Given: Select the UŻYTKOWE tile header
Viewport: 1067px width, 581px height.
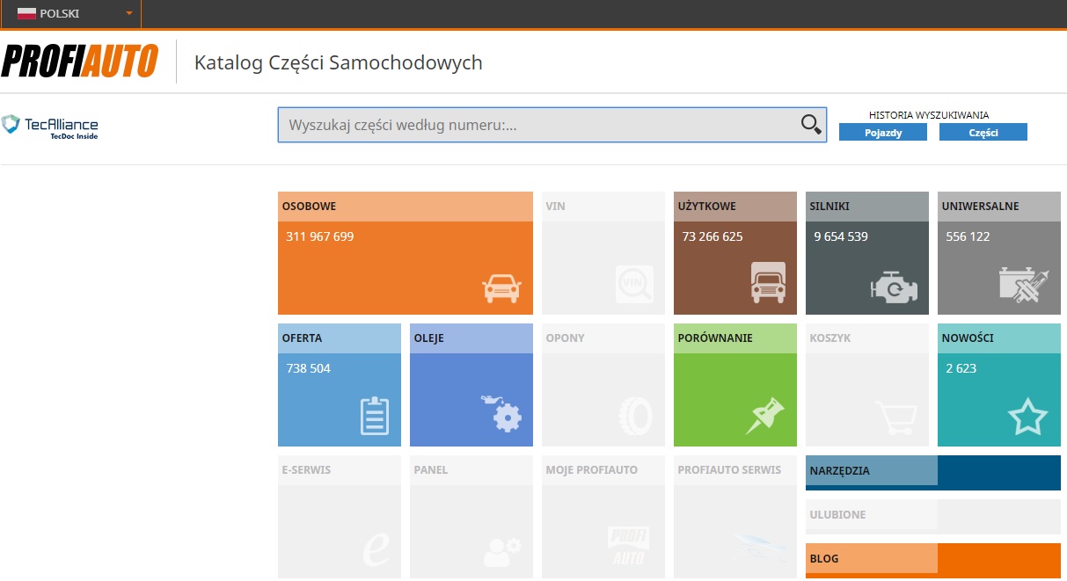Looking at the screenshot, I should point(735,207).
